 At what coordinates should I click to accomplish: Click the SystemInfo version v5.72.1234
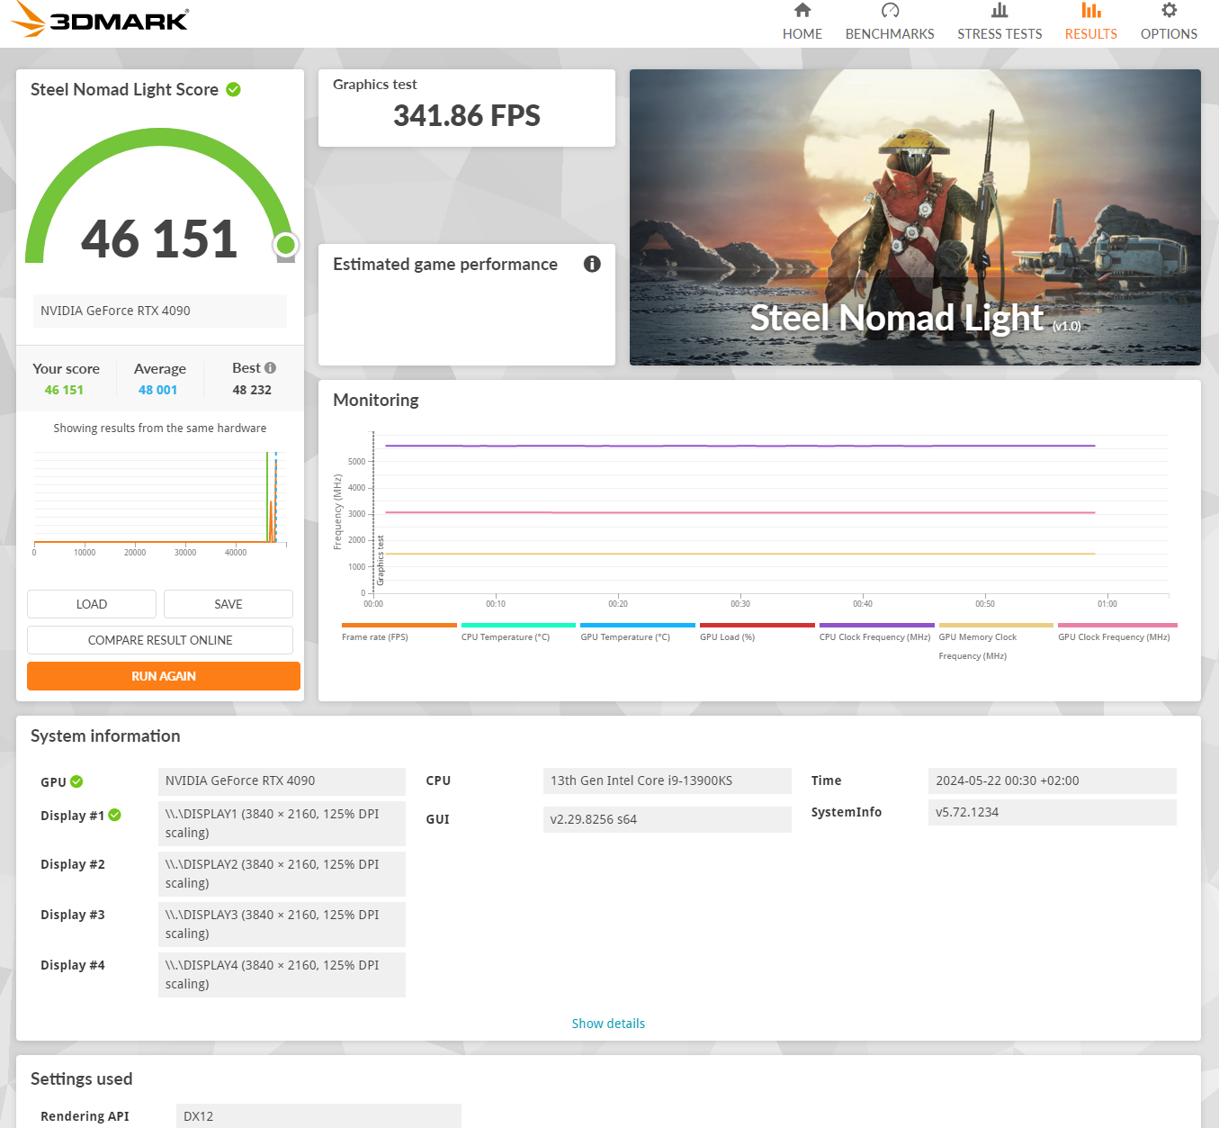[x=1053, y=812]
